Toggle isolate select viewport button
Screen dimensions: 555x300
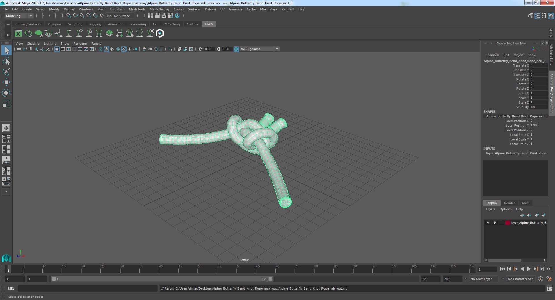171,49
